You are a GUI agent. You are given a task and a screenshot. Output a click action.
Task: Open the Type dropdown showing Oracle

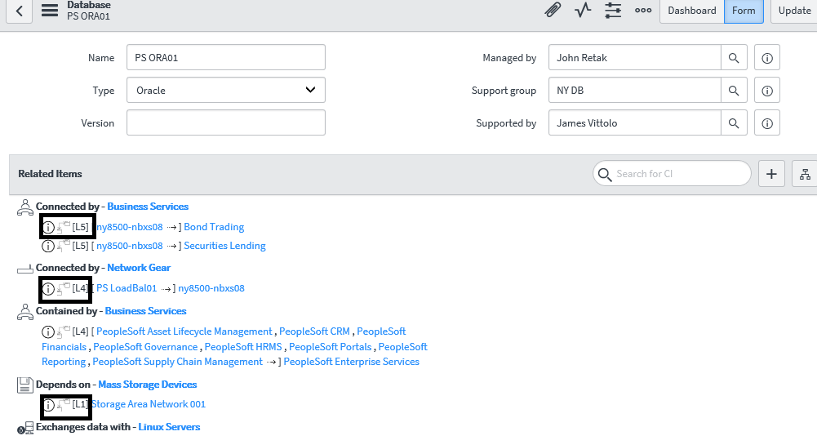[225, 91]
